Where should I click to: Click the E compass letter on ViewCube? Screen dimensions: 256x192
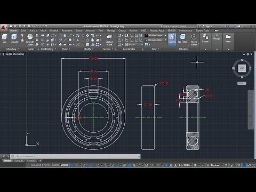(x=250, y=68)
